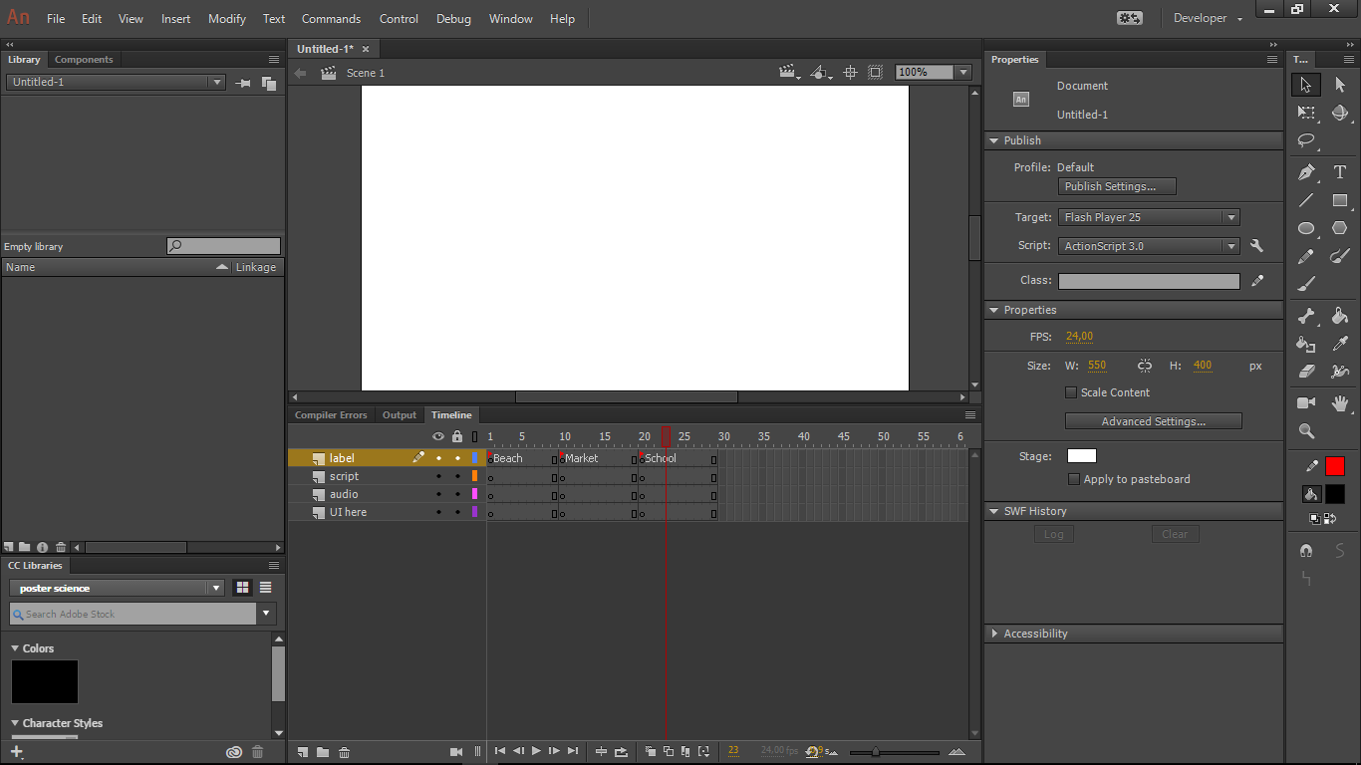1361x765 pixels.
Task: Click the Center Stage crosshair icon
Action: pyautogui.click(x=850, y=73)
